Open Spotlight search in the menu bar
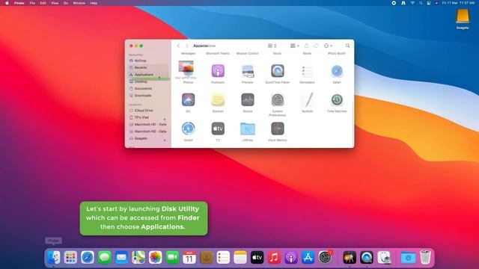This screenshot has height=269, width=479. 421,3
